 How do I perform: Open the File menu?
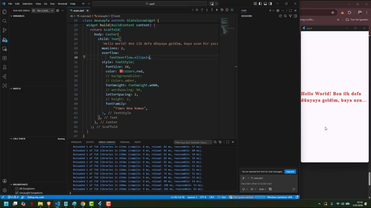click(10, 4)
